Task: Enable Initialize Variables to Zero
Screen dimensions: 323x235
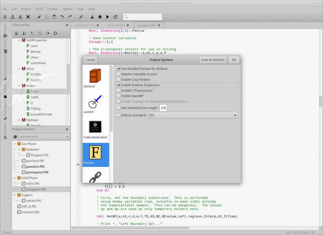Action: (119, 74)
